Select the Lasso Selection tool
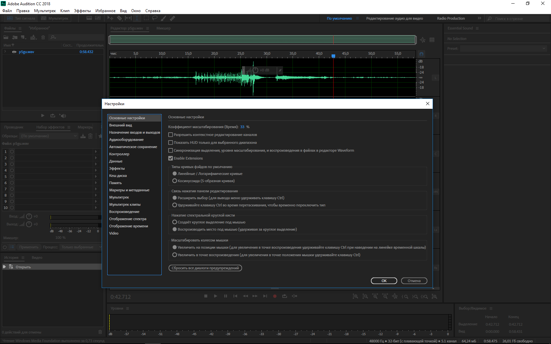Screen dimensions: 551x344 coord(155,18)
